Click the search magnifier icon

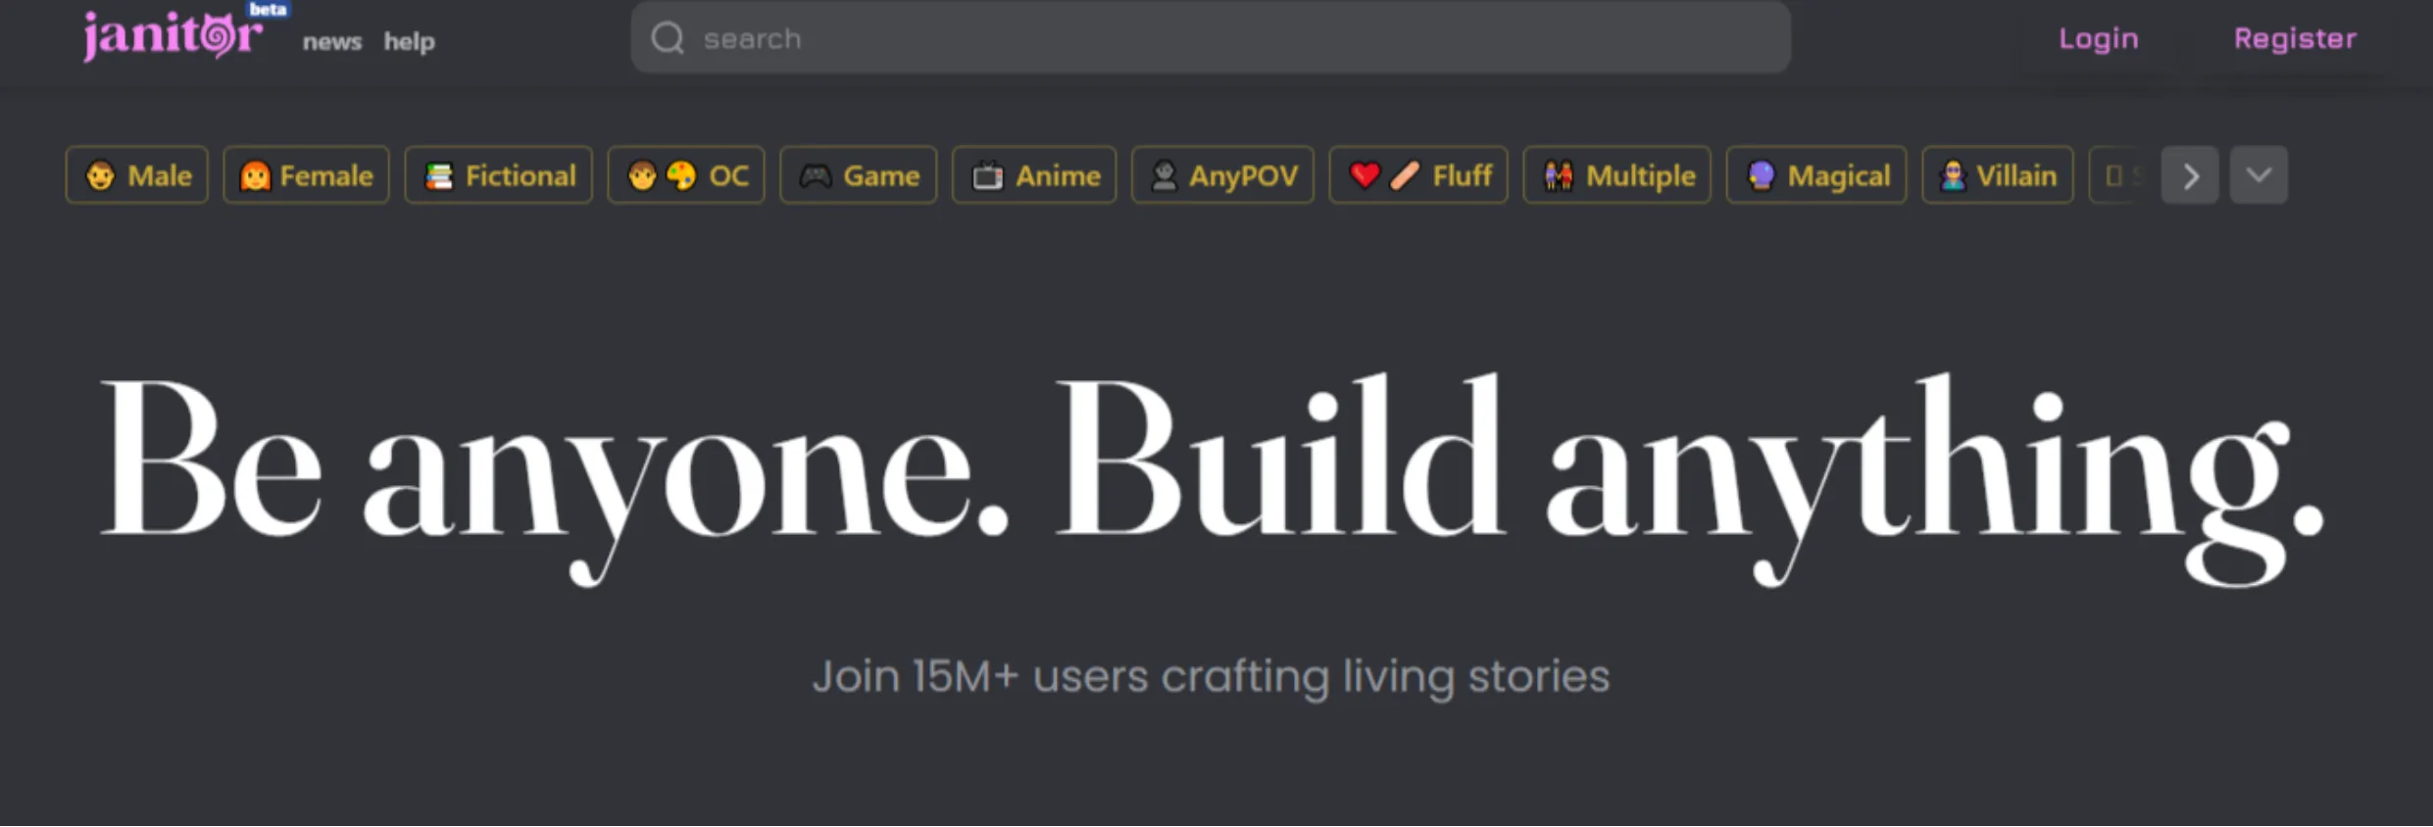668,38
